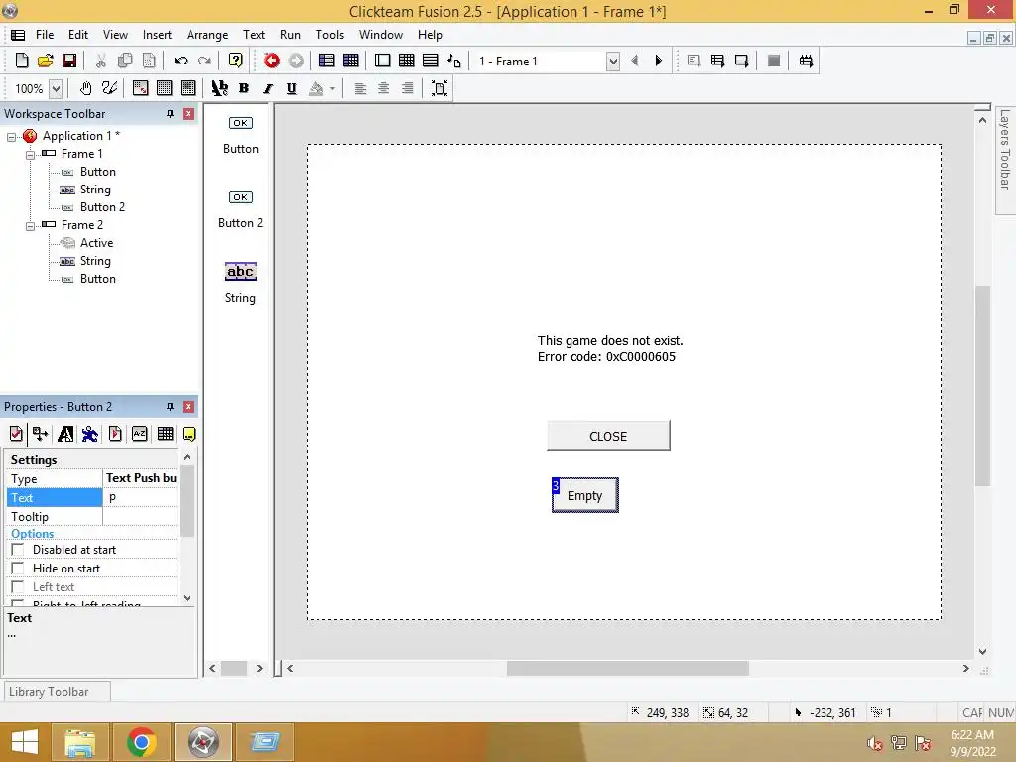Click the text color paint bucket
Screen dimensions: 1016x762
(317, 88)
